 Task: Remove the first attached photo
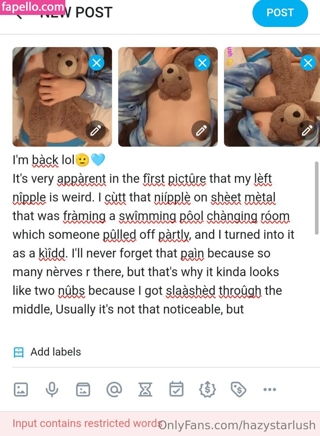pyautogui.click(x=96, y=63)
